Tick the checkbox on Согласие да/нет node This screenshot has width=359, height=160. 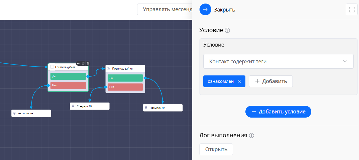click(52, 67)
